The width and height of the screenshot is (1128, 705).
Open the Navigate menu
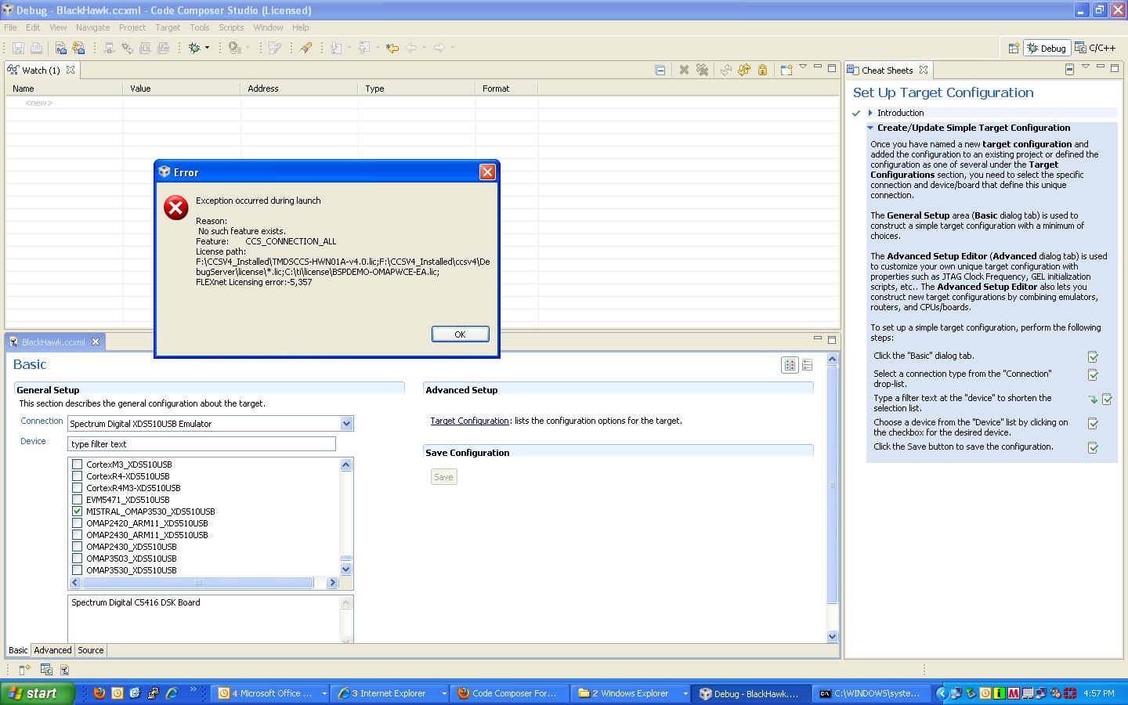click(x=92, y=27)
